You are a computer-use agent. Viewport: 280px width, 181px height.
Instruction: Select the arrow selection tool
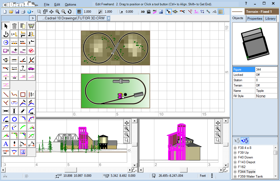pos(6,26)
